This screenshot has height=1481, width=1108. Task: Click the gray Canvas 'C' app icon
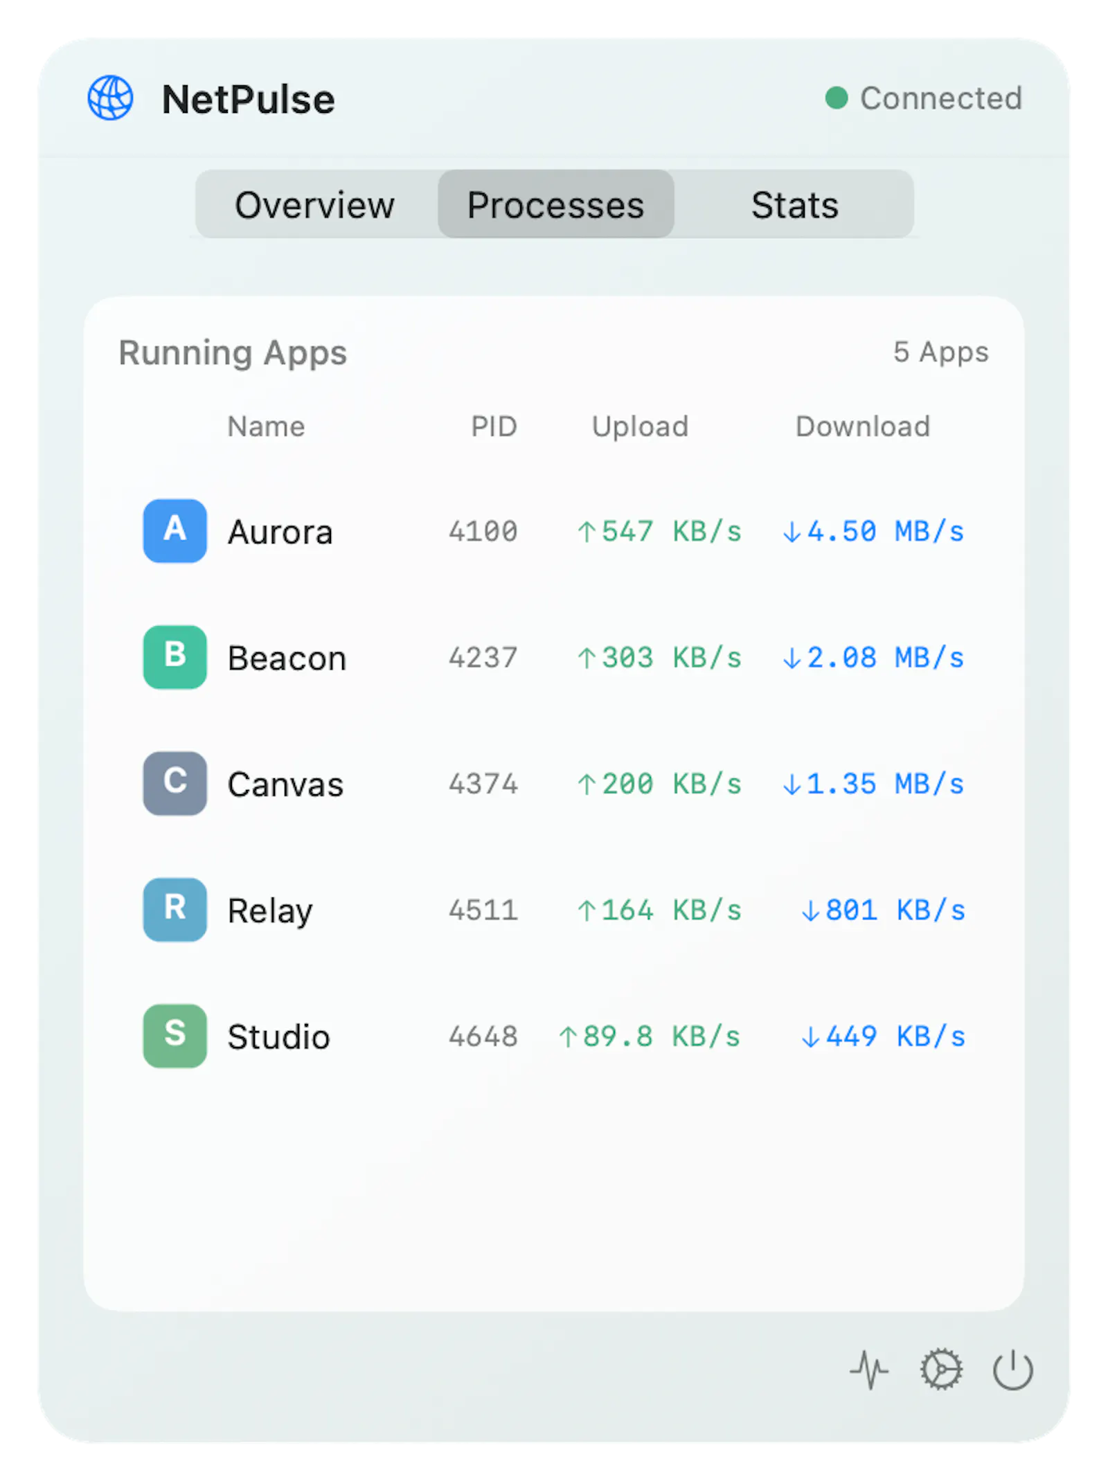[175, 783]
